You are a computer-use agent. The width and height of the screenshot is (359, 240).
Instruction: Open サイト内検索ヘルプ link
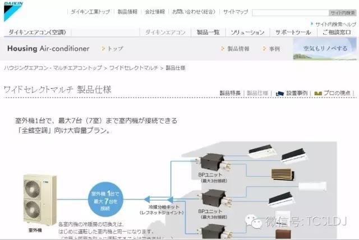(x=335, y=24)
